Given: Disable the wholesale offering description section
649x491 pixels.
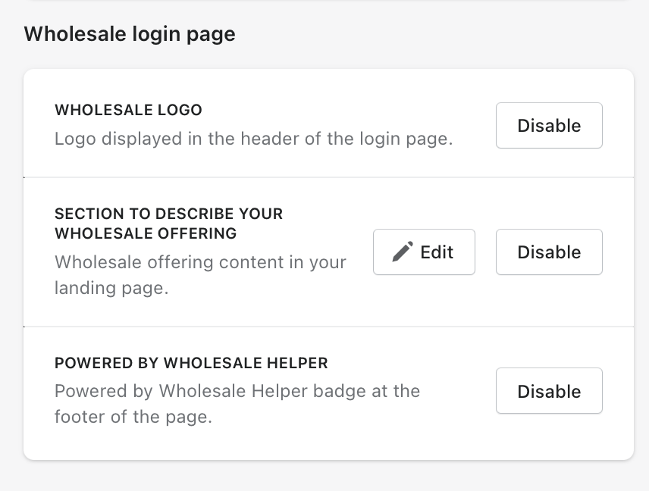Looking at the screenshot, I should pyautogui.click(x=549, y=252).
